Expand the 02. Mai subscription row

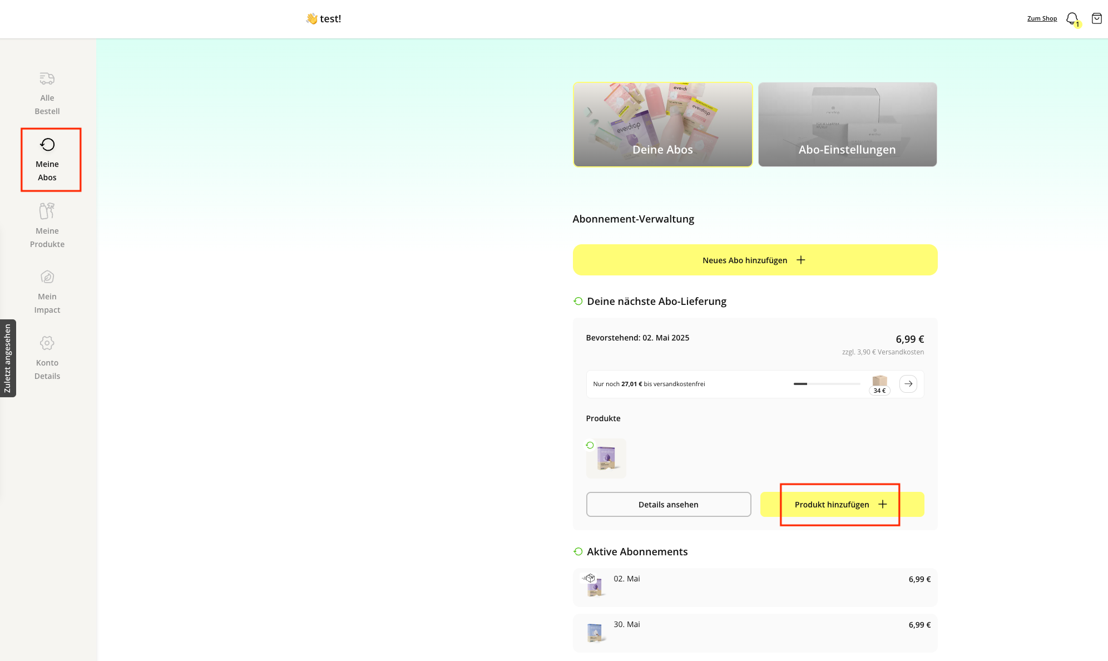pyautogui.click(x=755, y=587)
